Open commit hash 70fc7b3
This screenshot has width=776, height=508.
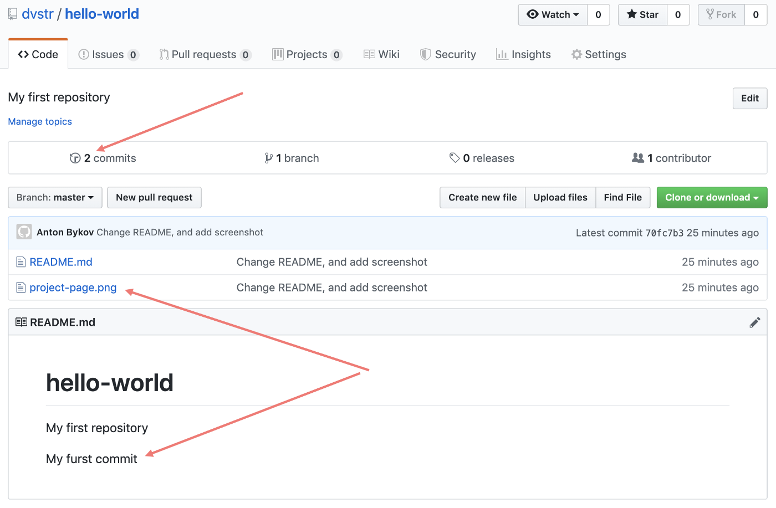[x=665, y=233]
